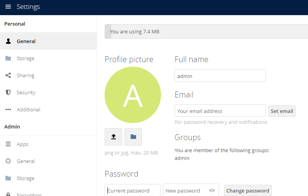Click the three-dots icon beside Additional
The width and height of the screenshot is (308, 196).
point(8,109)
